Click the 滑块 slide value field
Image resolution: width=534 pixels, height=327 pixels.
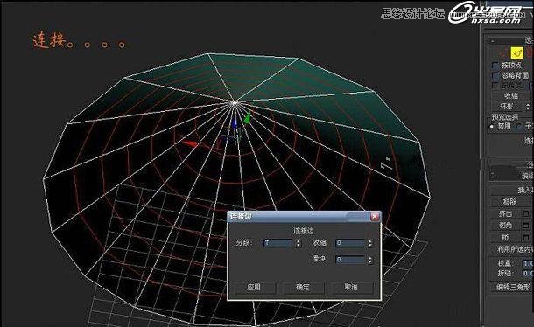click(x=351, y=260)
